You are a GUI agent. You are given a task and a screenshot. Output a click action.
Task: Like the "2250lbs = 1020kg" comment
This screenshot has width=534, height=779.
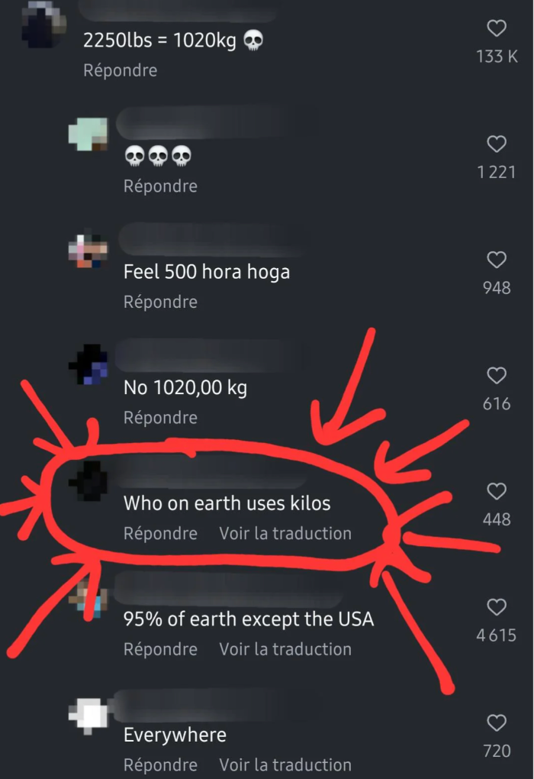[497, 28]
